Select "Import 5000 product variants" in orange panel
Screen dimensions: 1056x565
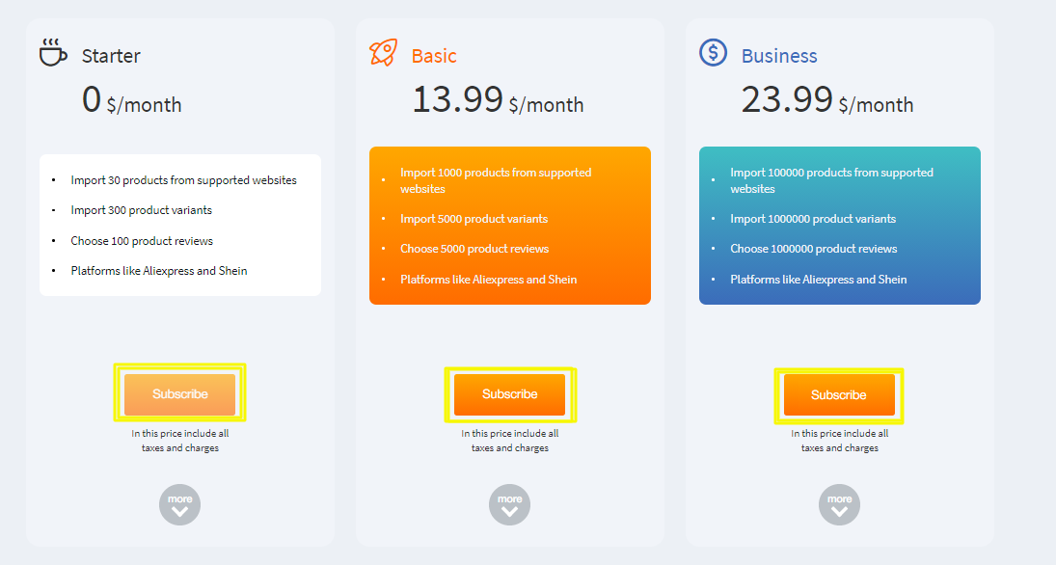point(474,219)
